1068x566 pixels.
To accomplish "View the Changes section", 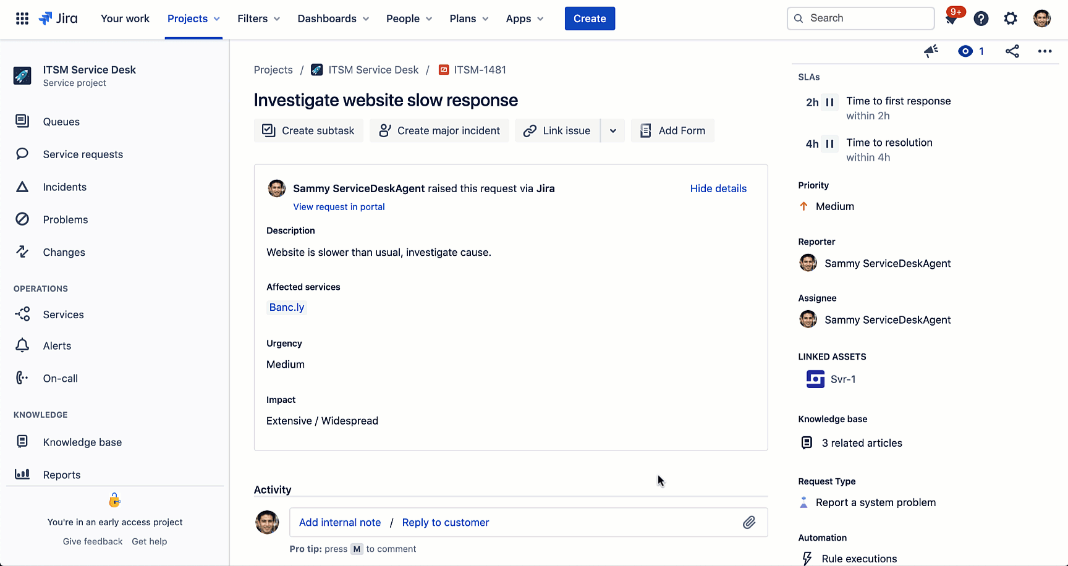I will pos(64,252).
